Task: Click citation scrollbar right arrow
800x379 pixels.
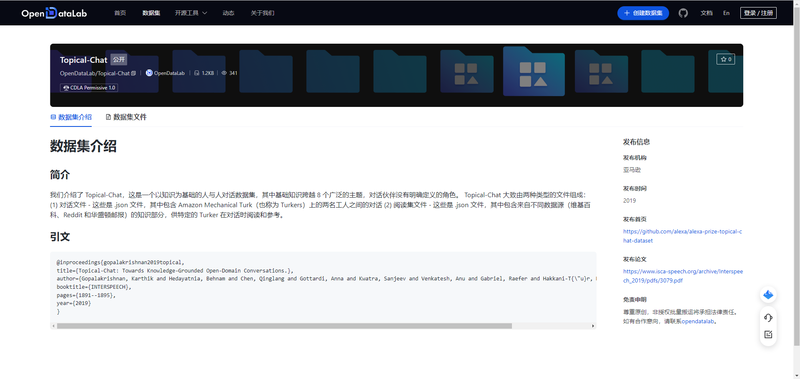Action: click(x=593, y=326)
